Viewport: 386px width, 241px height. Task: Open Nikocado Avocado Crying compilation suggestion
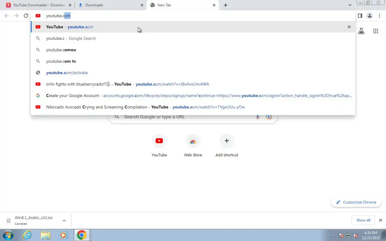[193, 107]
